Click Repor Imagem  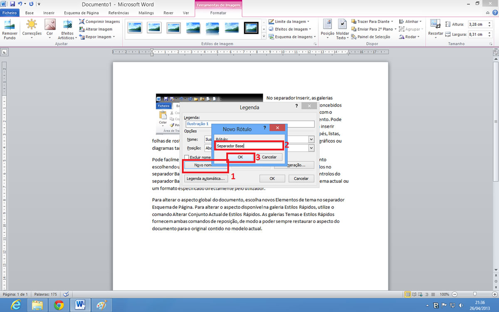(96, 37)
